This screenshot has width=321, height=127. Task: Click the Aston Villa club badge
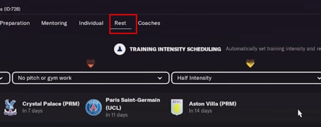tap(177, 107)
